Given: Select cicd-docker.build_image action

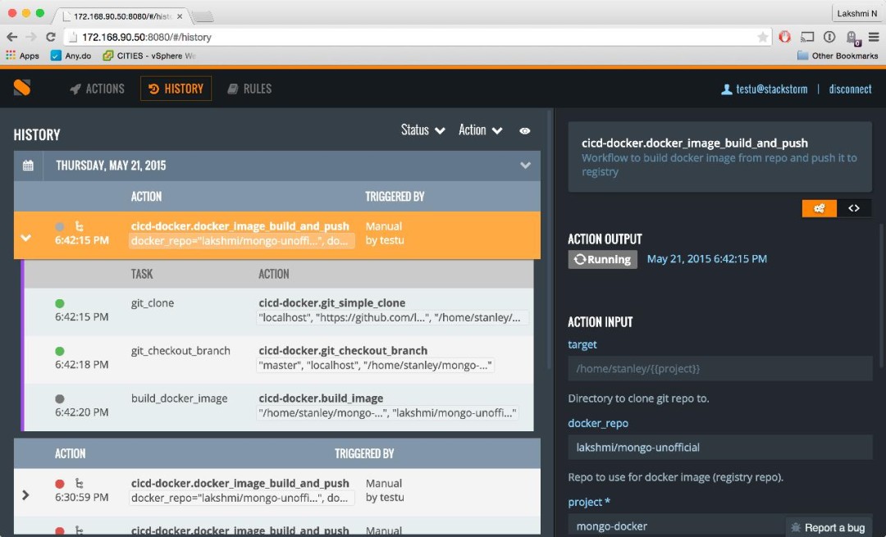Looking at the screenshot, I should [x=321, y=398].
